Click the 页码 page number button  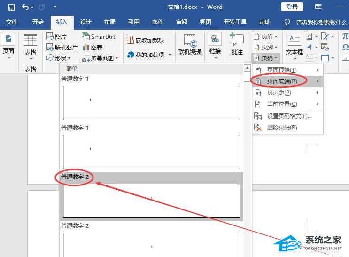[265, 58]
